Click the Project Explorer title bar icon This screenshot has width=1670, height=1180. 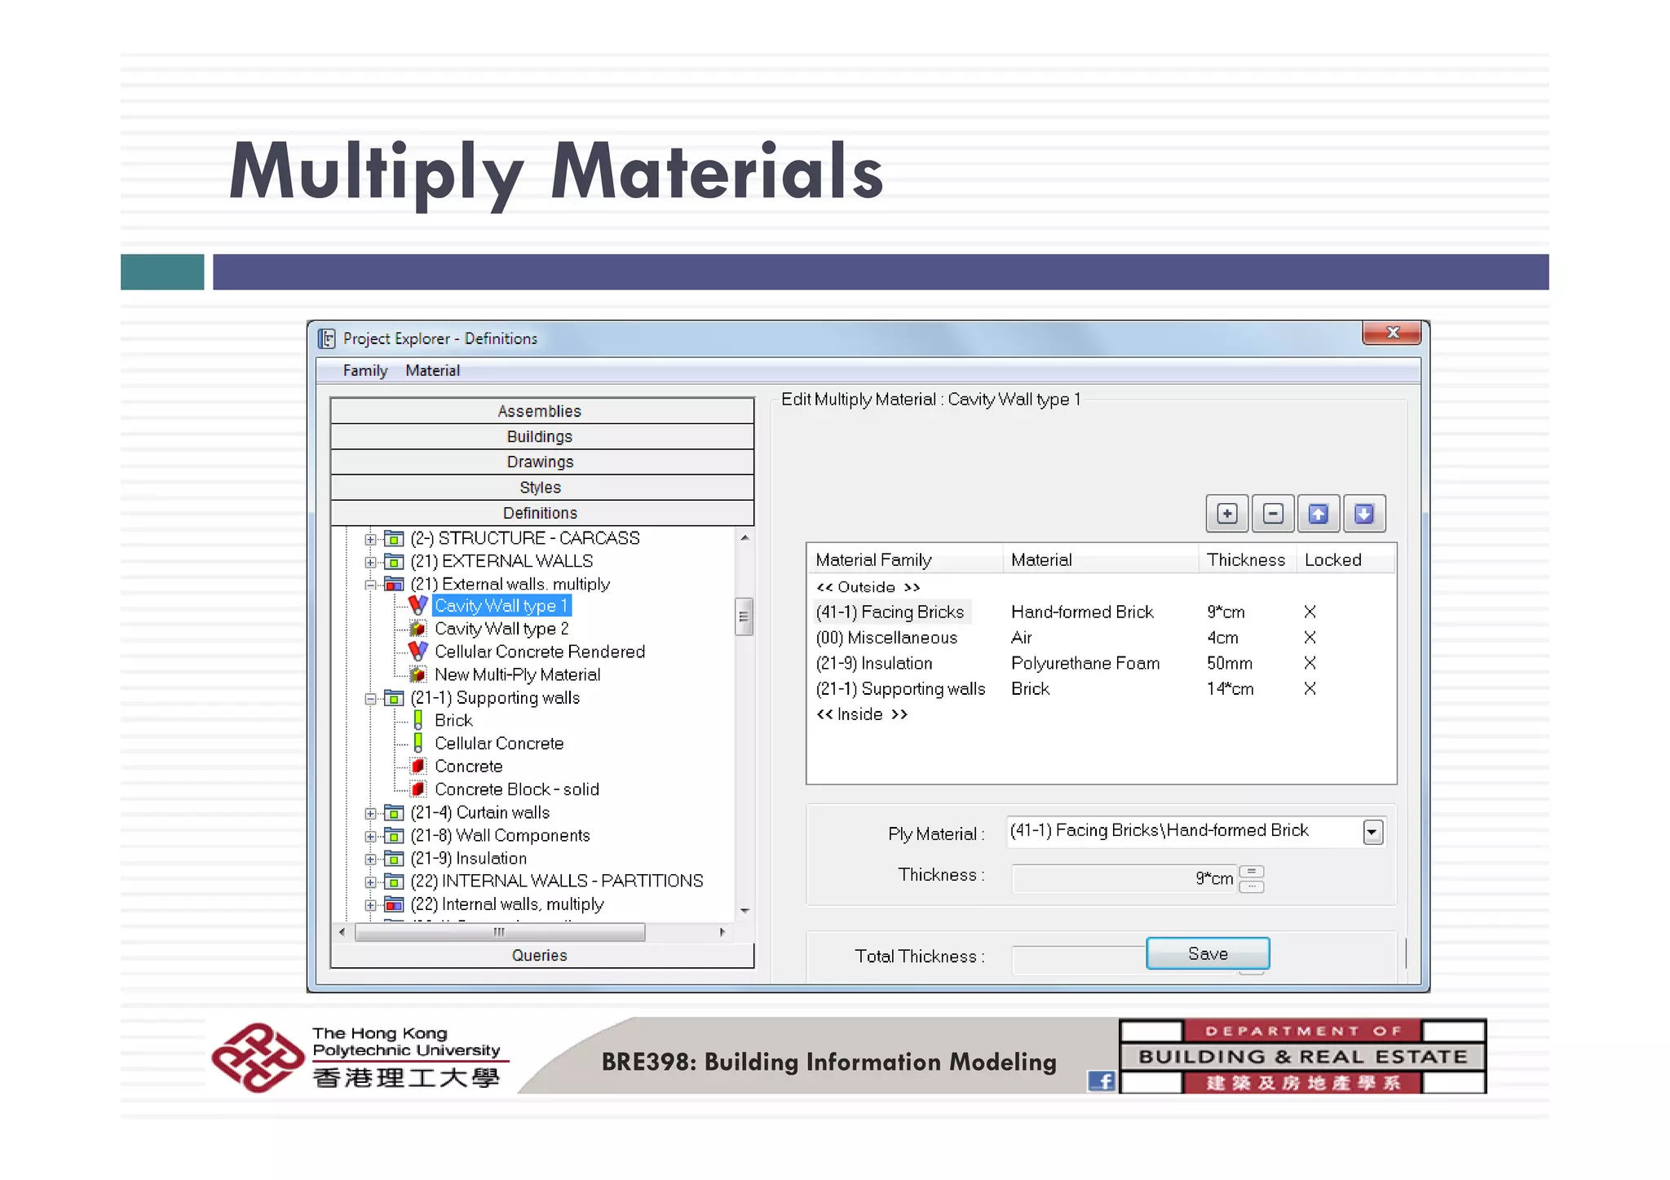[327, 338]
